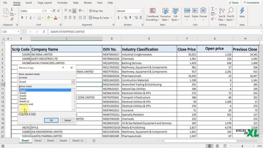Image resolution: width=263 pixels, height=148 pixels.
Task: Click Merge & Center
Action: tap(99, 18)
